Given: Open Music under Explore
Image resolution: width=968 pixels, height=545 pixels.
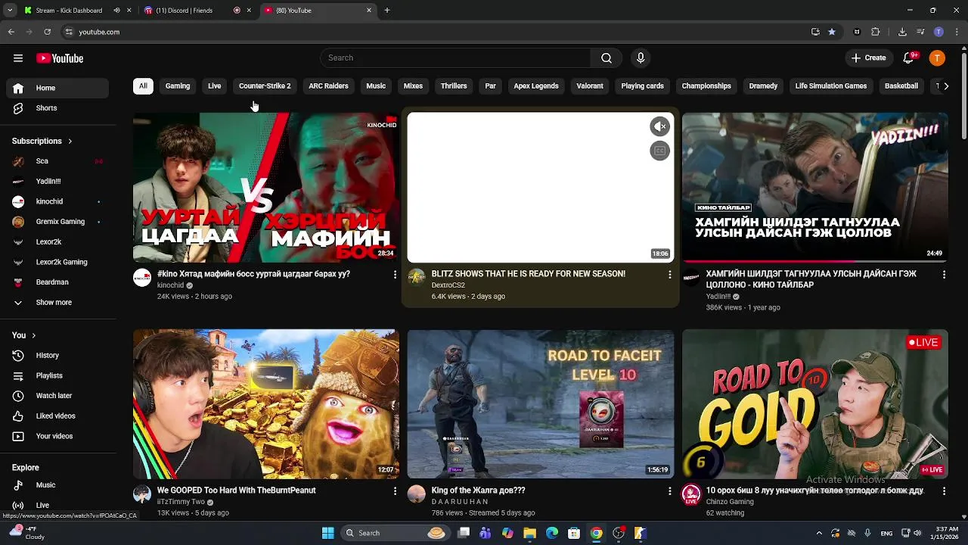Looking at the screenshot, I should pos(57,485).
